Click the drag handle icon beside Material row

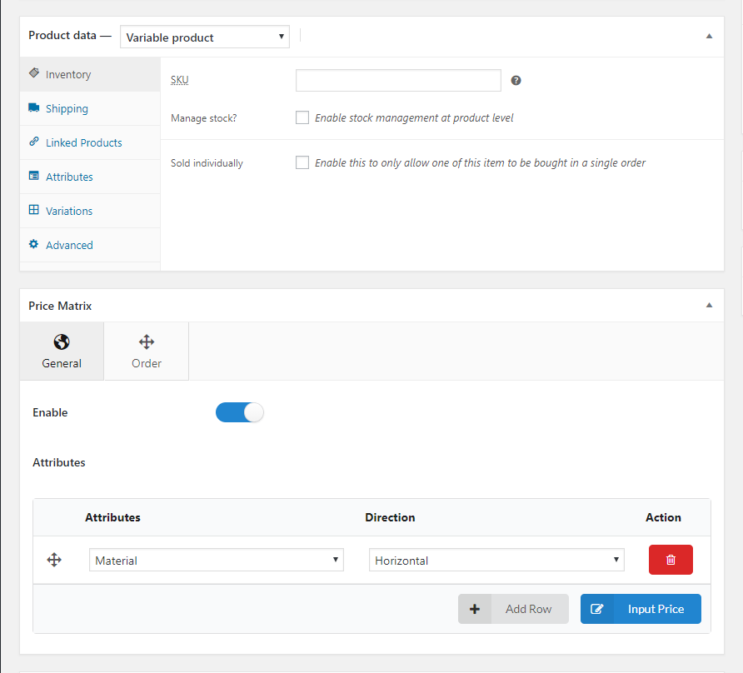[54, 561]
